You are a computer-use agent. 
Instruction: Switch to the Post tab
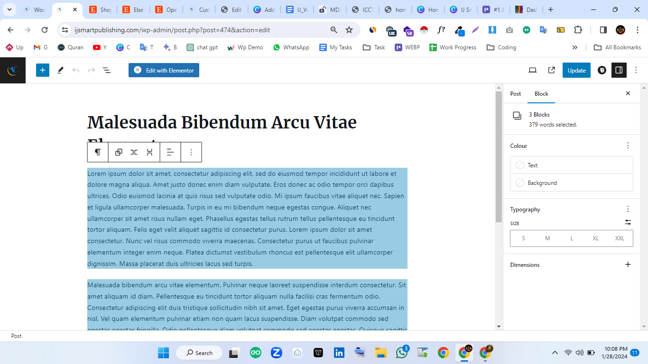point(515,93)
